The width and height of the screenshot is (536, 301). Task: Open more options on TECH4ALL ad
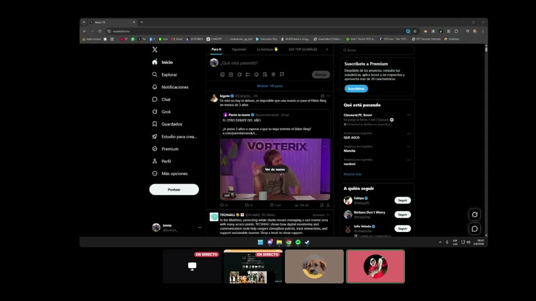pos(328,215)
